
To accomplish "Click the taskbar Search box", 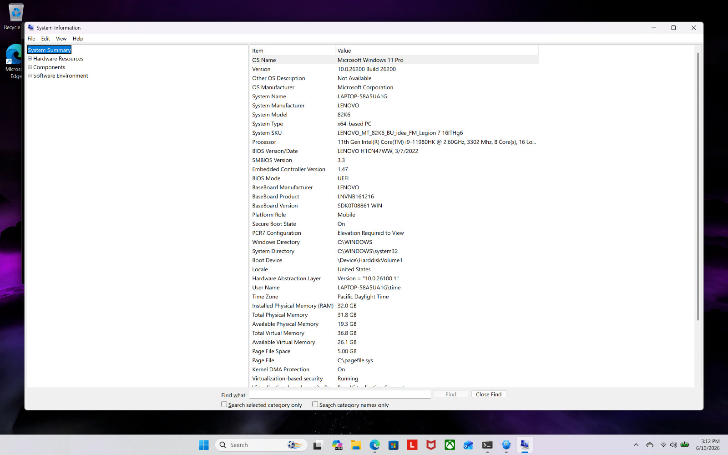I will 261,445.
